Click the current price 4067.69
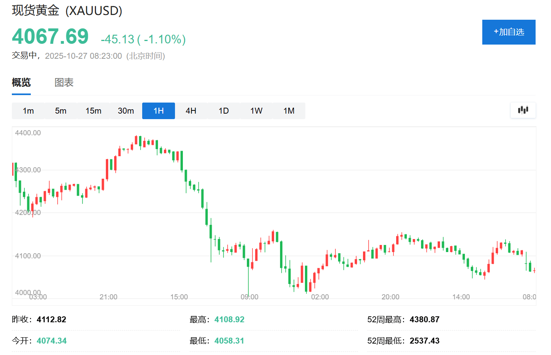The width and height of the screenshot is (551, 355). 50,37
